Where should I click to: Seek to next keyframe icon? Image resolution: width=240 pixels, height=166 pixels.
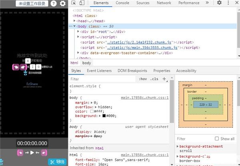[38, 152]
